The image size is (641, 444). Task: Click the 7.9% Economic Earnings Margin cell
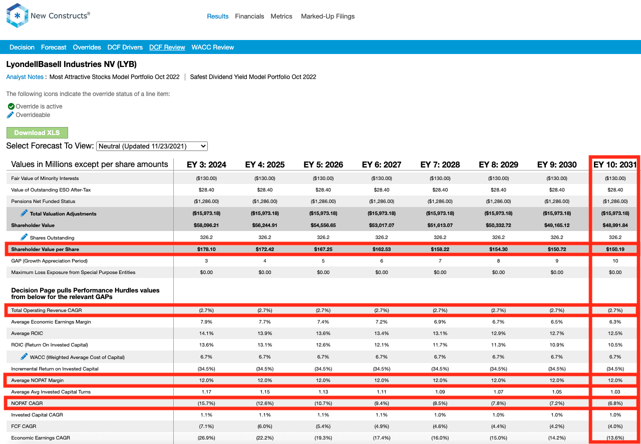tap(206, 322)
